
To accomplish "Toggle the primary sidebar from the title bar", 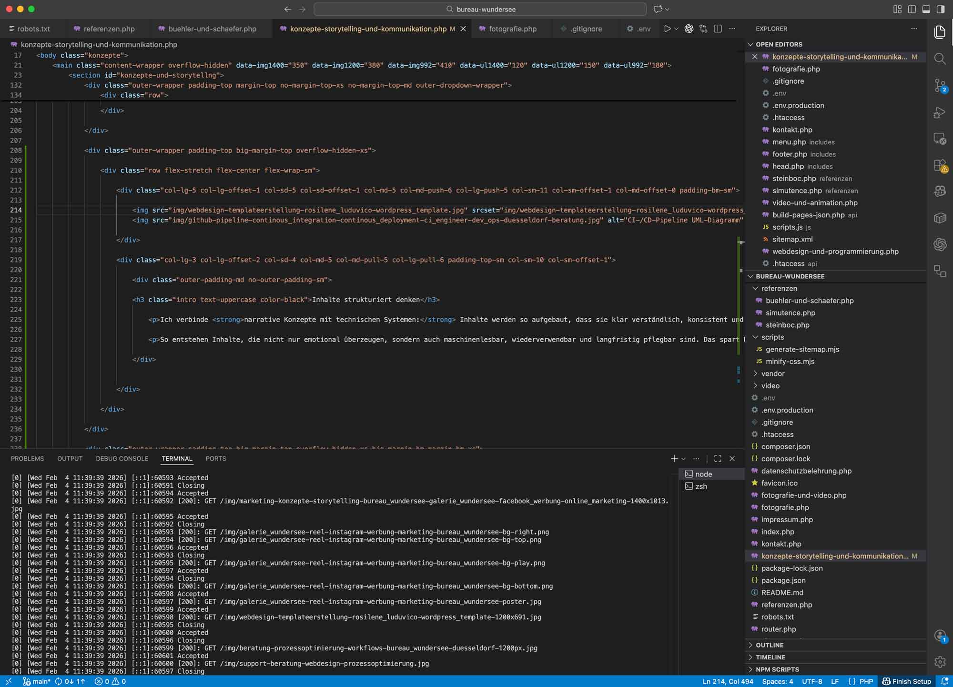I will coord(912,9).
